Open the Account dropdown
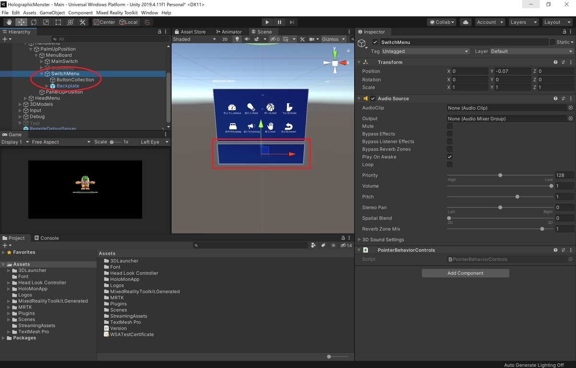This screenshot has height=368, width=576. pyautogui.click(x=490, y=22)
